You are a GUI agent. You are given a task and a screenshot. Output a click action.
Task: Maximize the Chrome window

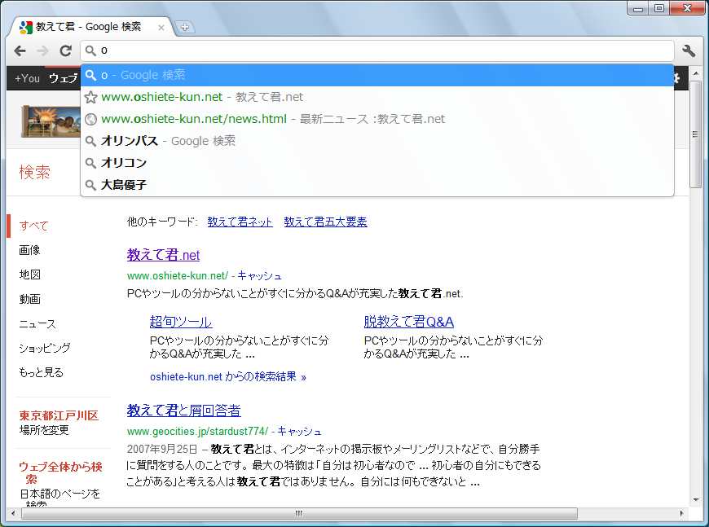click(659, 9)
